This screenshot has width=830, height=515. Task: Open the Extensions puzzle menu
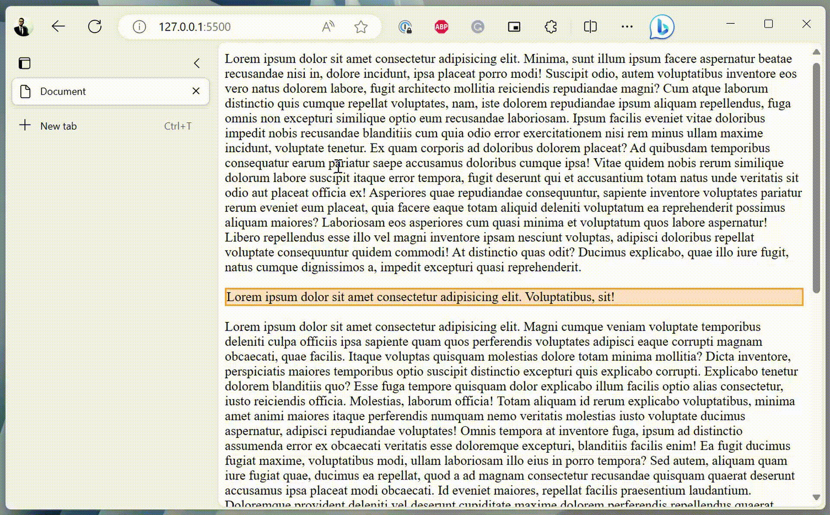pos(551,27)
